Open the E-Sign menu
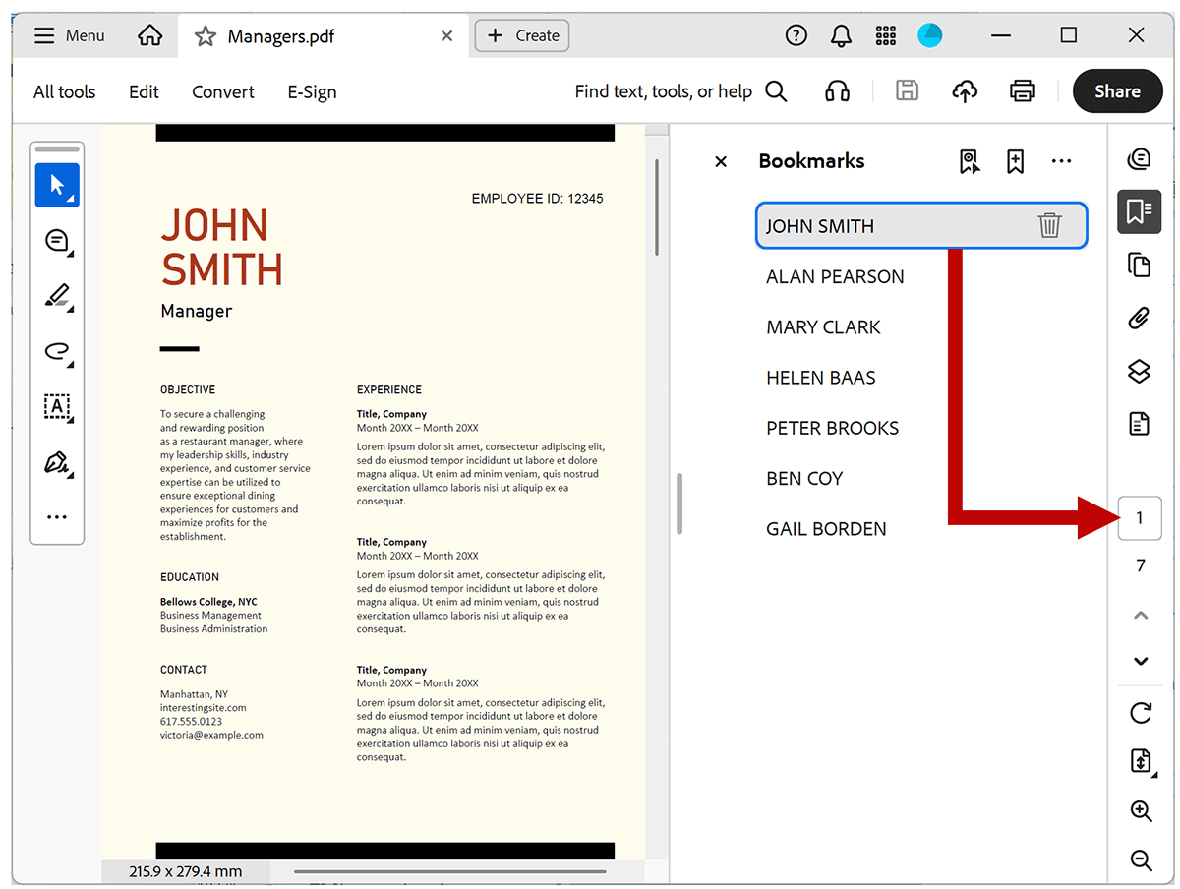The width and height of the screenshot is (1180, 889). coord(312,91)
